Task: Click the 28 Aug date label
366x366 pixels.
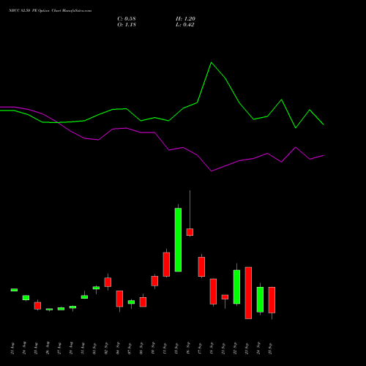Action: click(71, 348)
